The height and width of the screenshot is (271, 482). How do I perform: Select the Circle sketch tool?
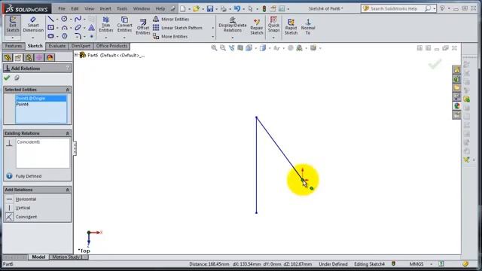(x=64, y=19)
